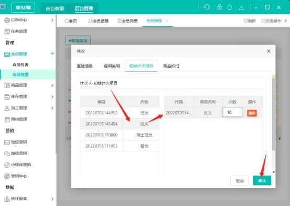This screenshot has height=206, width=290.
Task: Open 任务管理 in sidebar
Action: (19, 31)
